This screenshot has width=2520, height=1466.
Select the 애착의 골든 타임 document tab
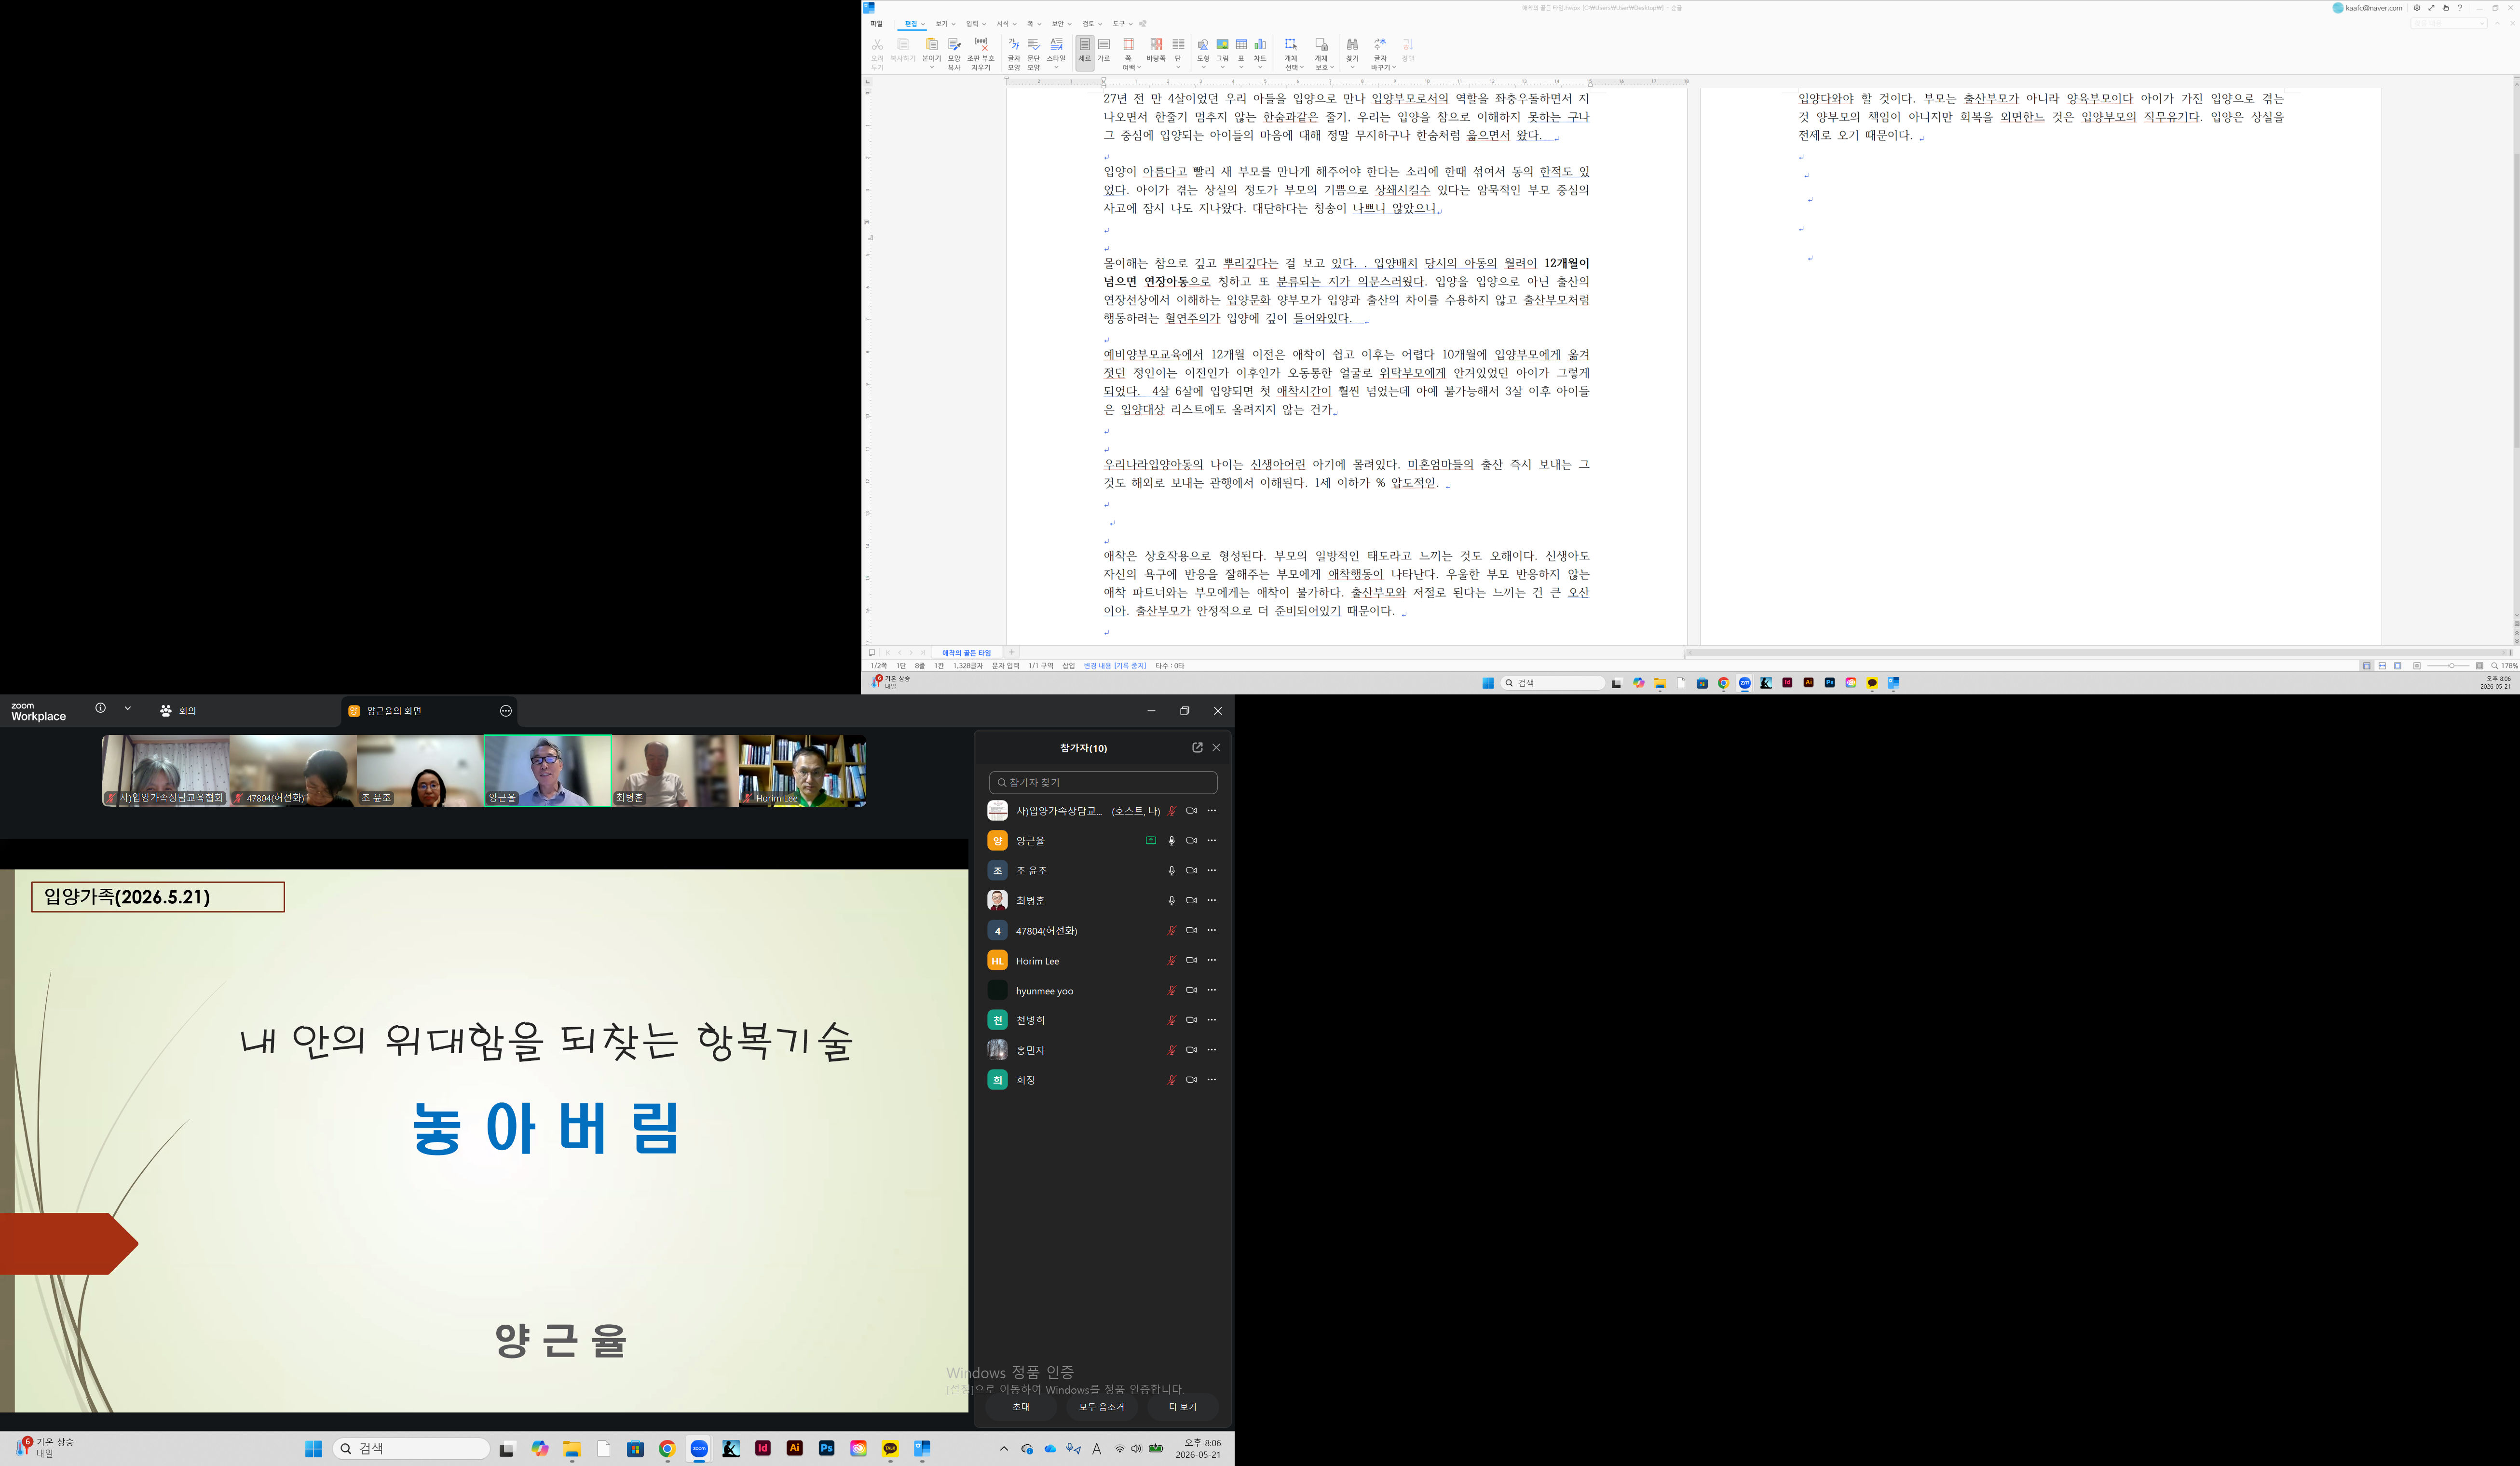tap(966, 653)
